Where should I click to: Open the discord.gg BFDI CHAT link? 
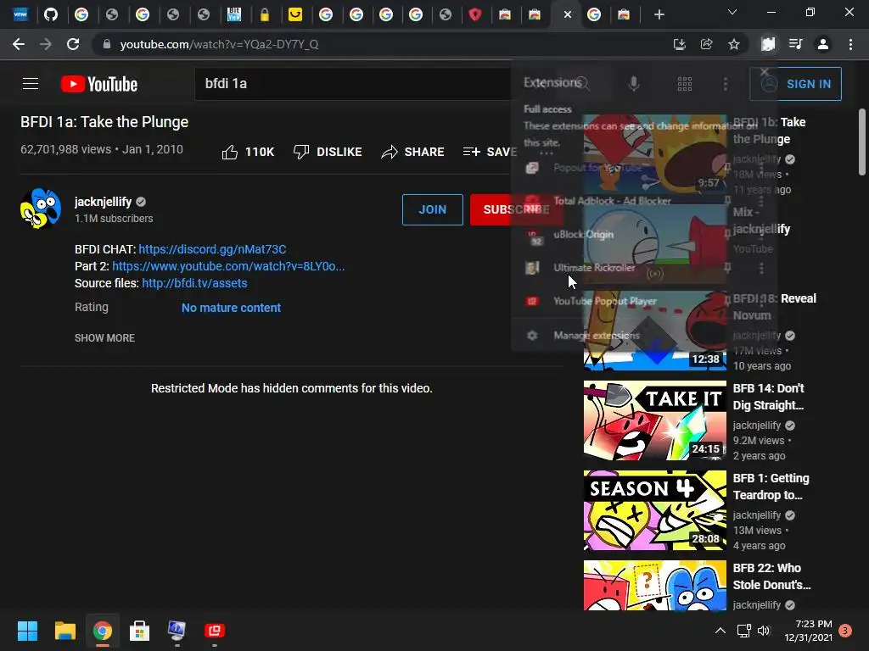(x=212, y=249)
